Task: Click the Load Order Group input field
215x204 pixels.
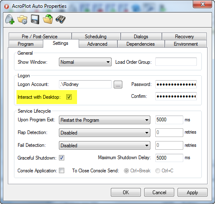Action: [176, 62]
